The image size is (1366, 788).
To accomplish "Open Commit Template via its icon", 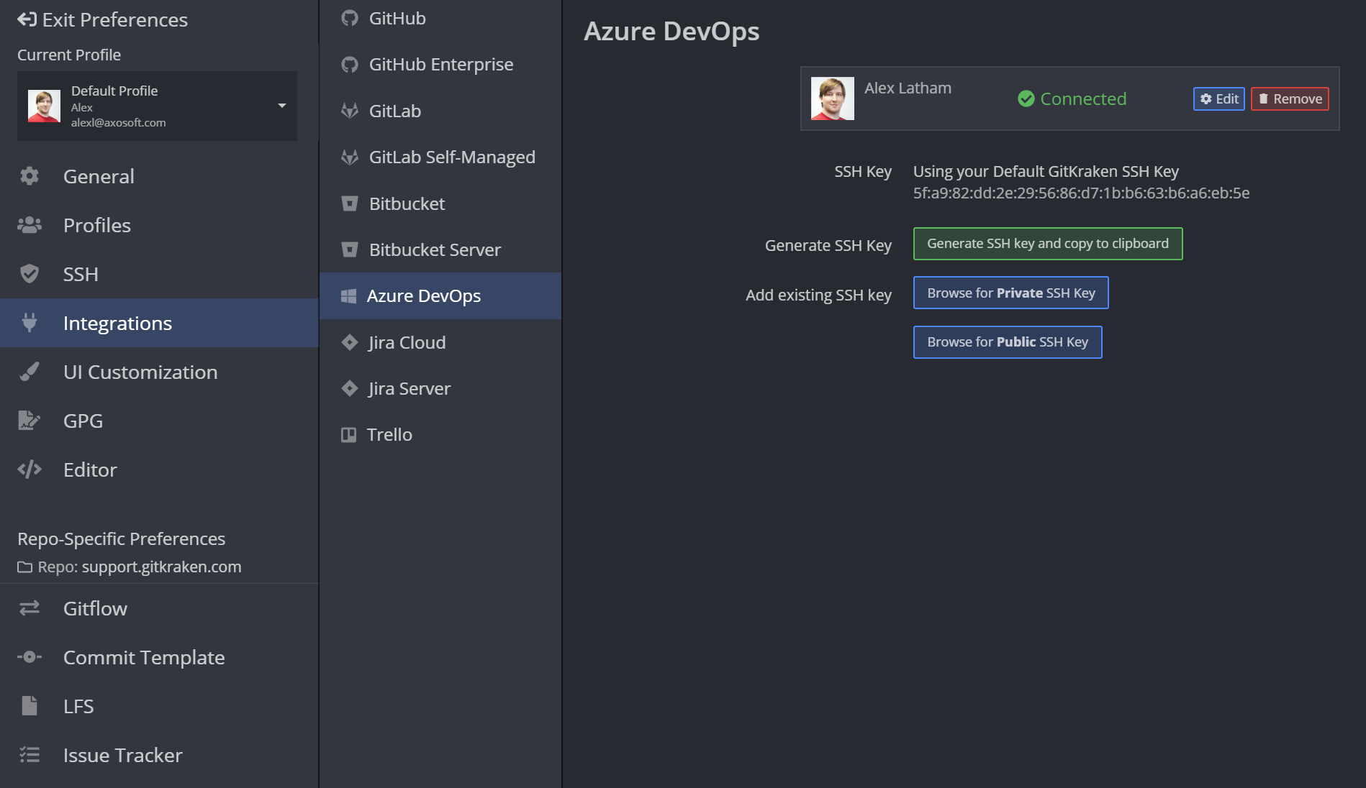I will point(30,657).
